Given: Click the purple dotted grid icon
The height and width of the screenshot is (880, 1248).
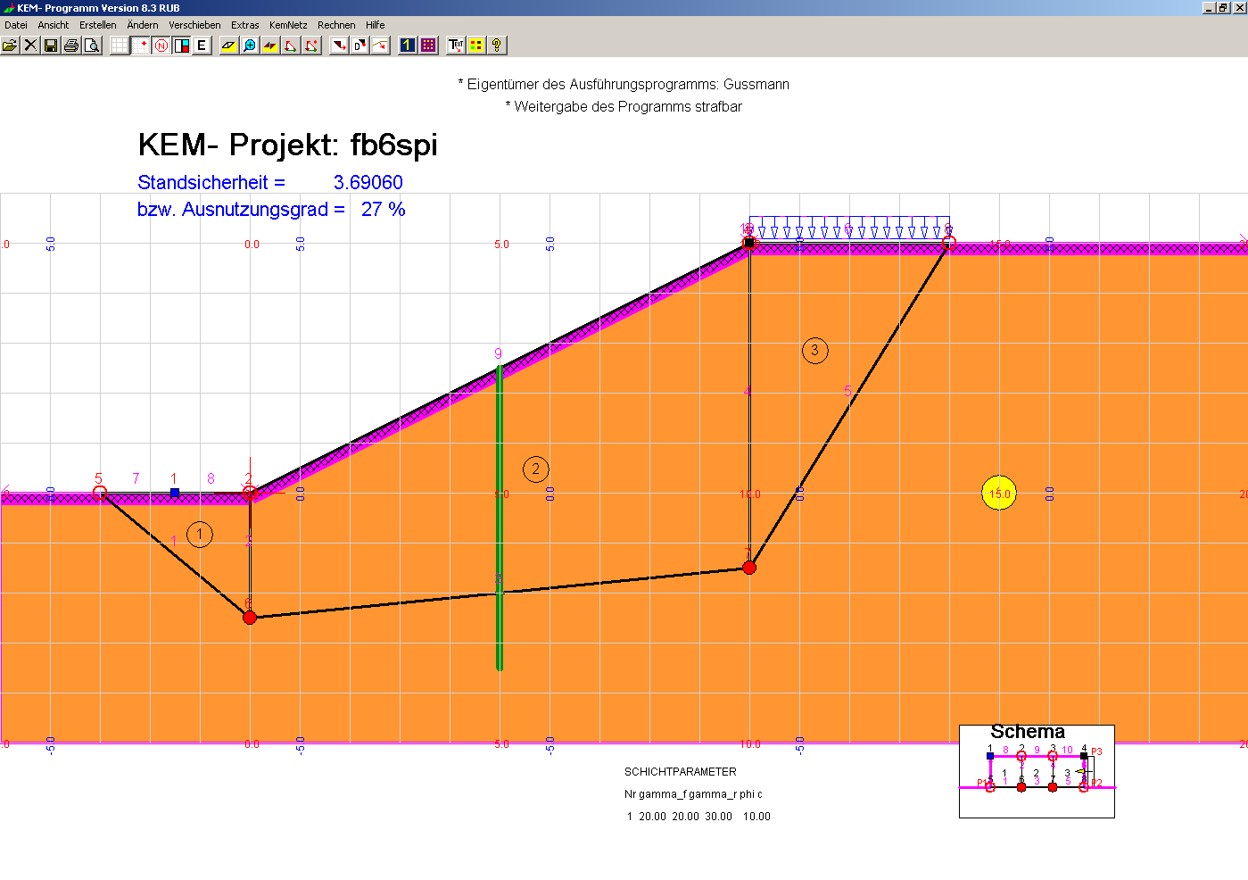Looking at the screenshot, I should (428, 45).
